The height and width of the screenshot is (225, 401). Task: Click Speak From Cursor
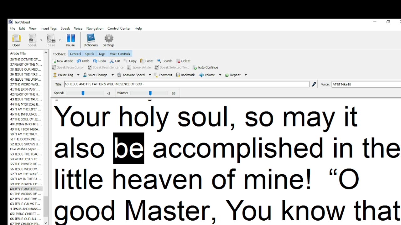tap(68, 67)
